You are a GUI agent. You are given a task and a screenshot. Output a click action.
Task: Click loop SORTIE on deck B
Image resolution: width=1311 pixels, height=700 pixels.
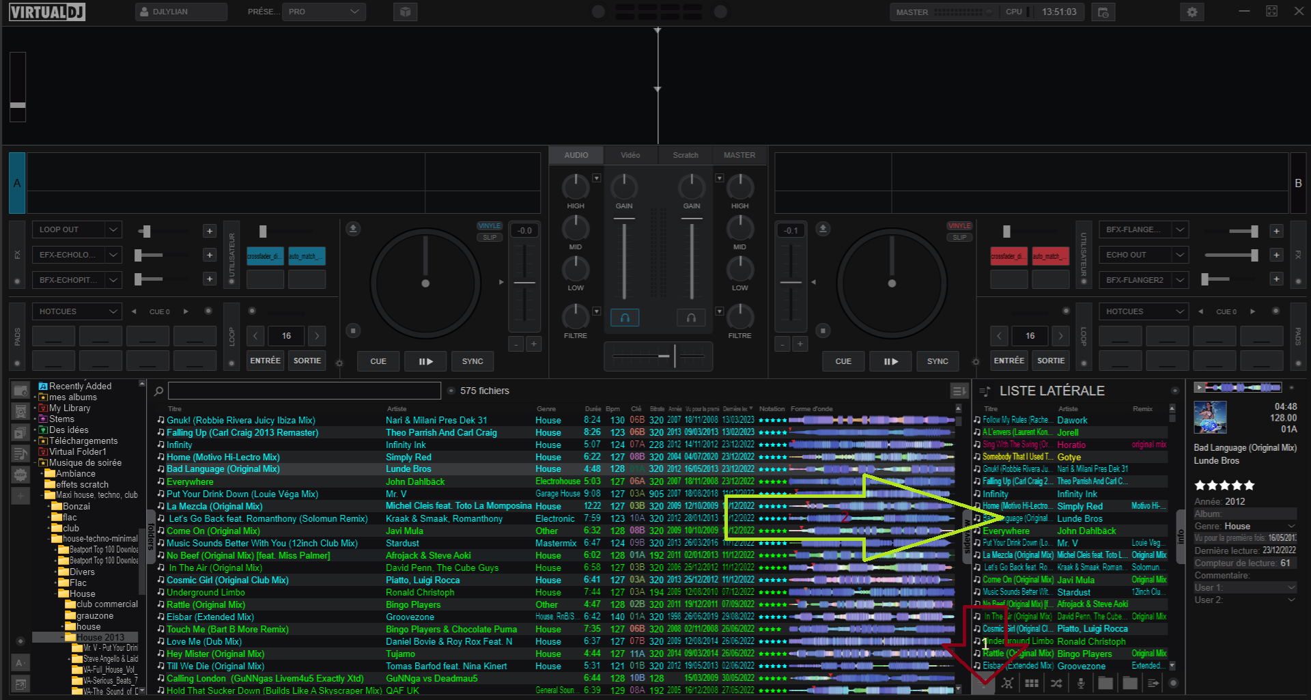1051,361
